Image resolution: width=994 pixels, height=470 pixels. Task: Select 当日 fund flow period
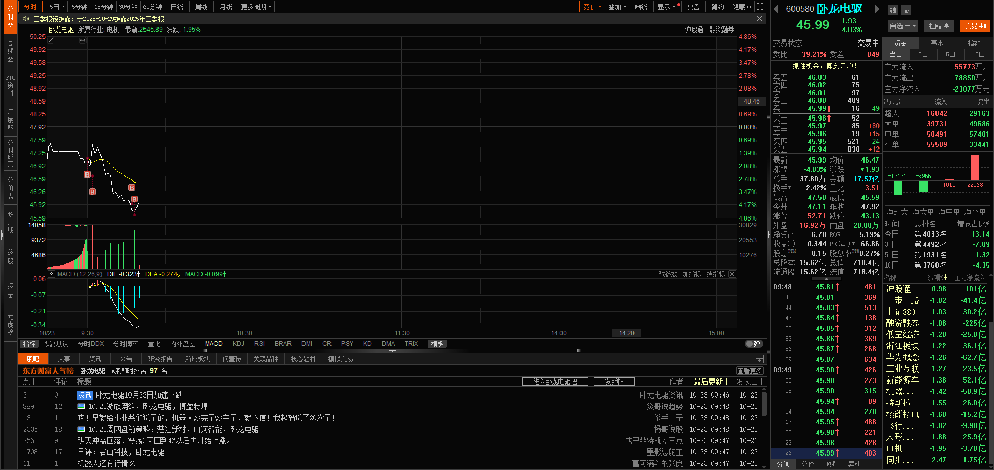click(896, 54)
